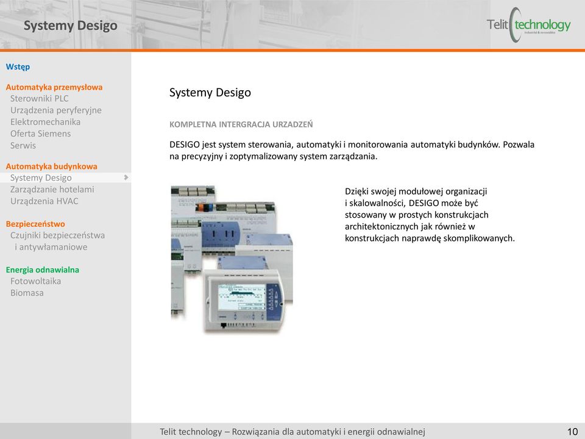Open the Oferta Siemens entry
Image resolution: width=585 pixels, height=439 pixels.
pyautogui.click(x=40, y=134)
